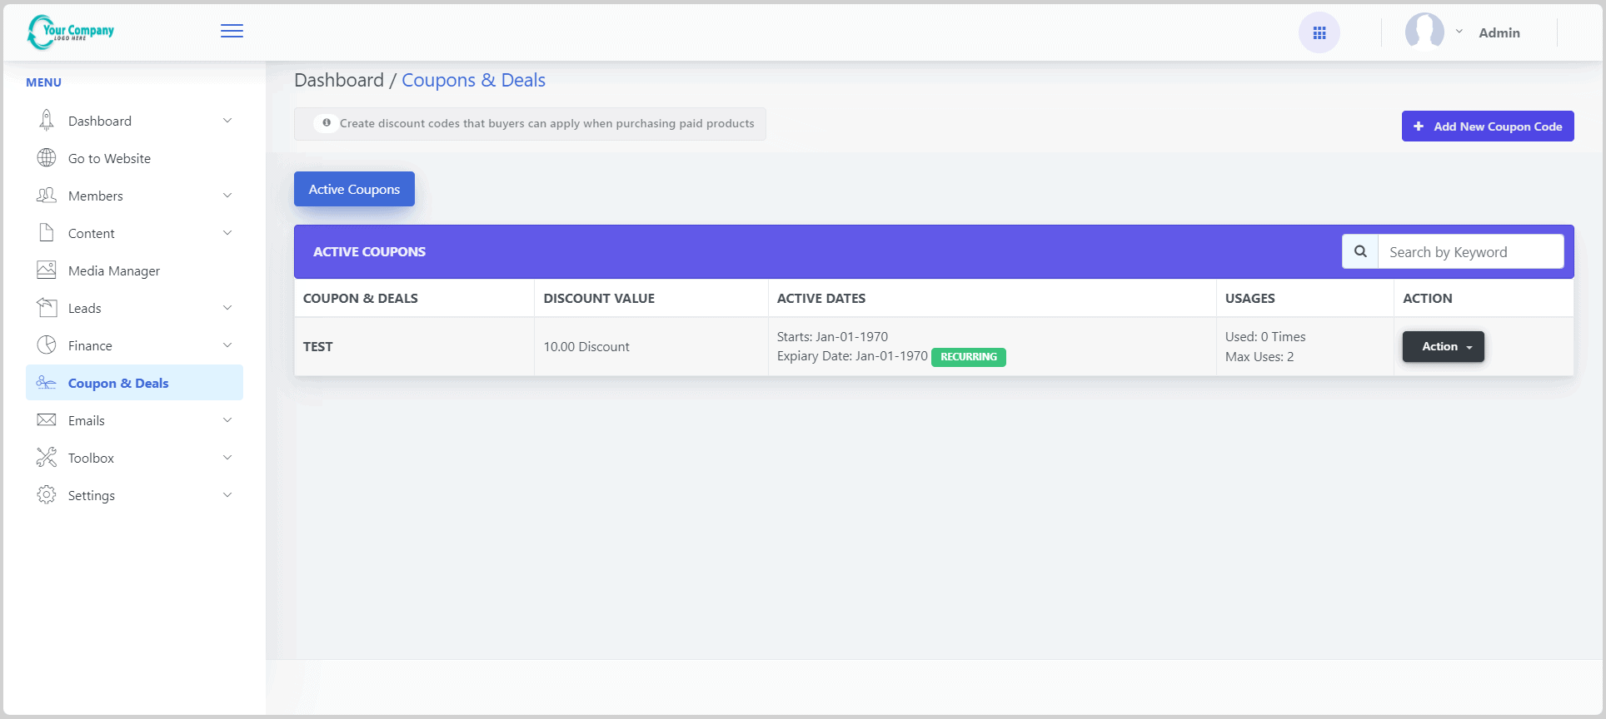Click the Coupons & Deals breadcrumb link
The height and width of the screenshot is (719, 1606).
pyautogui.click(x=473, y=81)
